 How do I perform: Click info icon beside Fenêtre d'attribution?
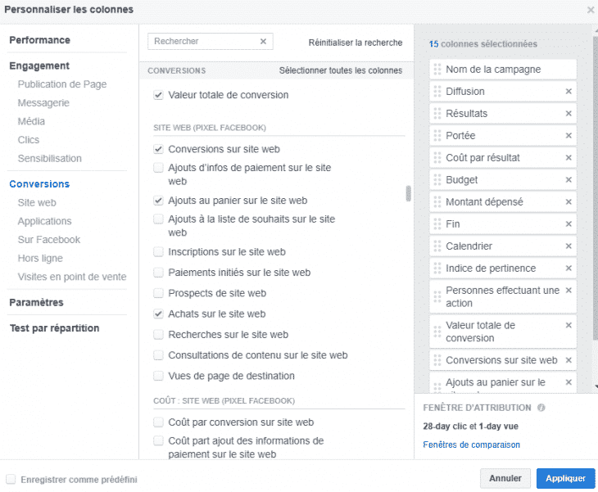[x=541, y=408]
